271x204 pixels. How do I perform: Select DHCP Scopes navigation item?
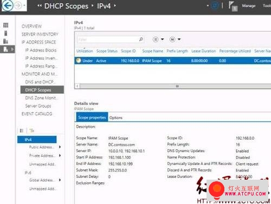42,90
